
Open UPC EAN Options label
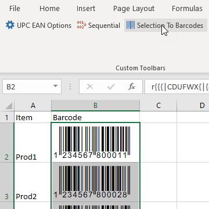tap(44, 26)
